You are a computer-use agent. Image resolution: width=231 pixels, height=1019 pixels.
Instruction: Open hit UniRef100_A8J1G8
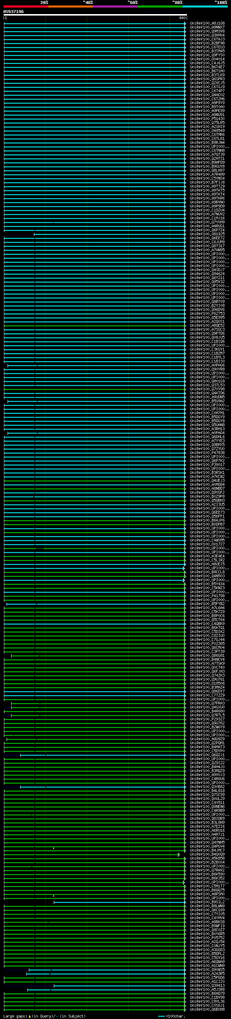pos(207,23)
